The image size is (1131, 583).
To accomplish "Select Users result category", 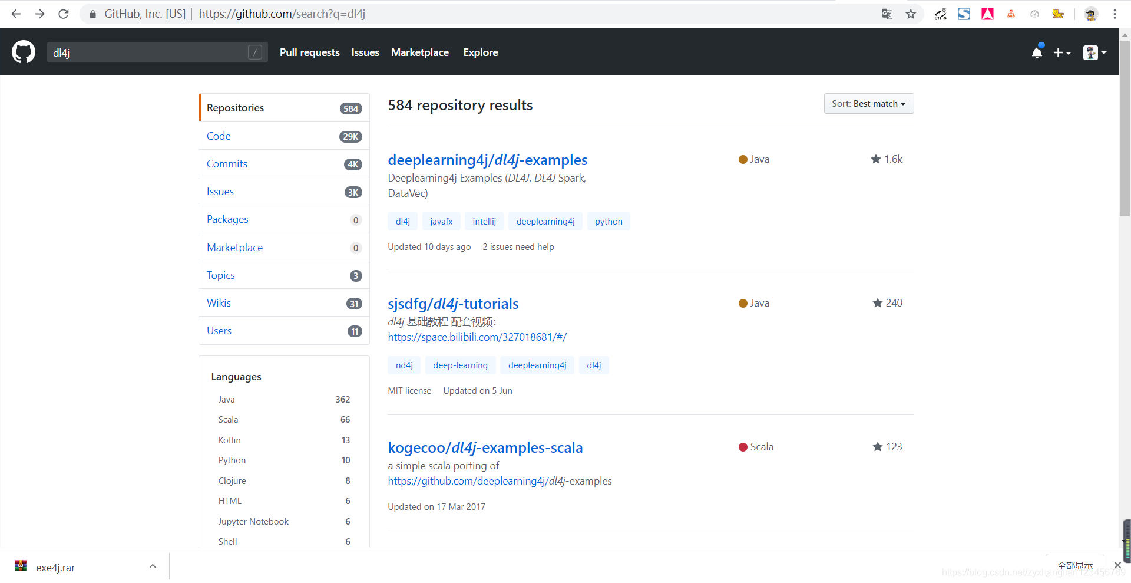I will coord(285,331).
